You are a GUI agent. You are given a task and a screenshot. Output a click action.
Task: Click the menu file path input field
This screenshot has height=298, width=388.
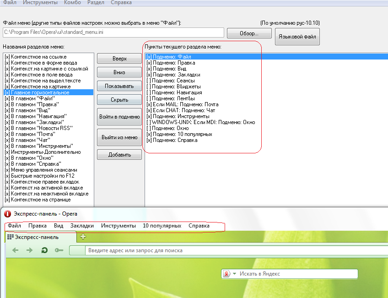tap(113, 33)
